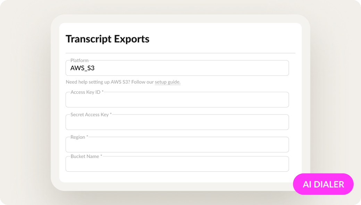Follow the AWS S3 setup guide
The height and width of the screenshot is (205, 361).
pos(168,82)
